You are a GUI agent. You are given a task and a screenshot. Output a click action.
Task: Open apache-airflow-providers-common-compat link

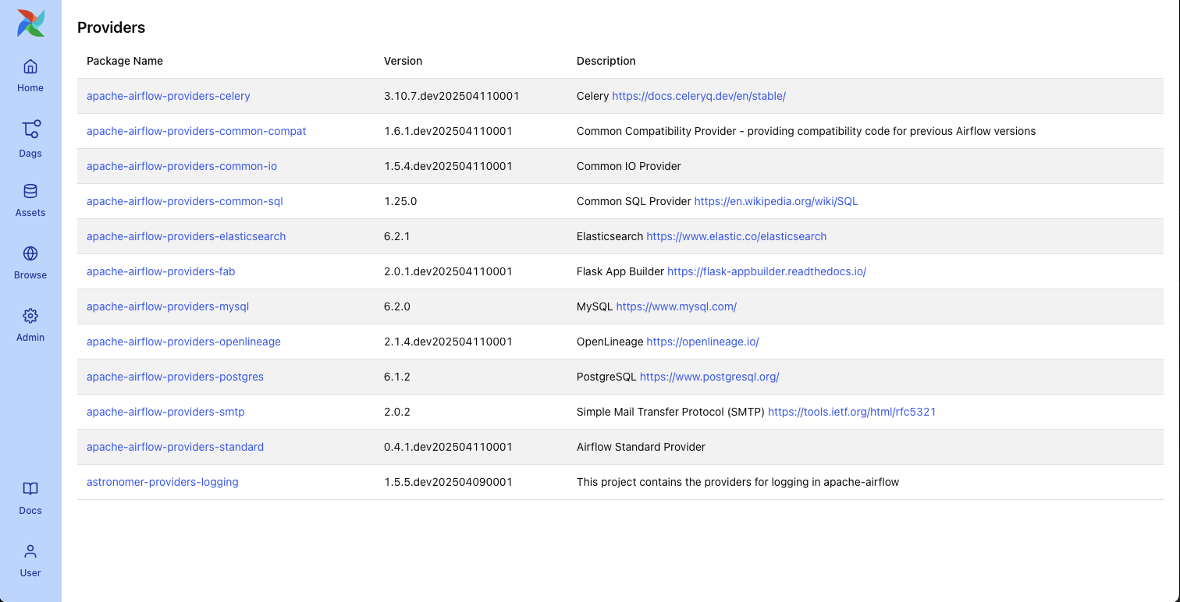[x=197, y=131]
